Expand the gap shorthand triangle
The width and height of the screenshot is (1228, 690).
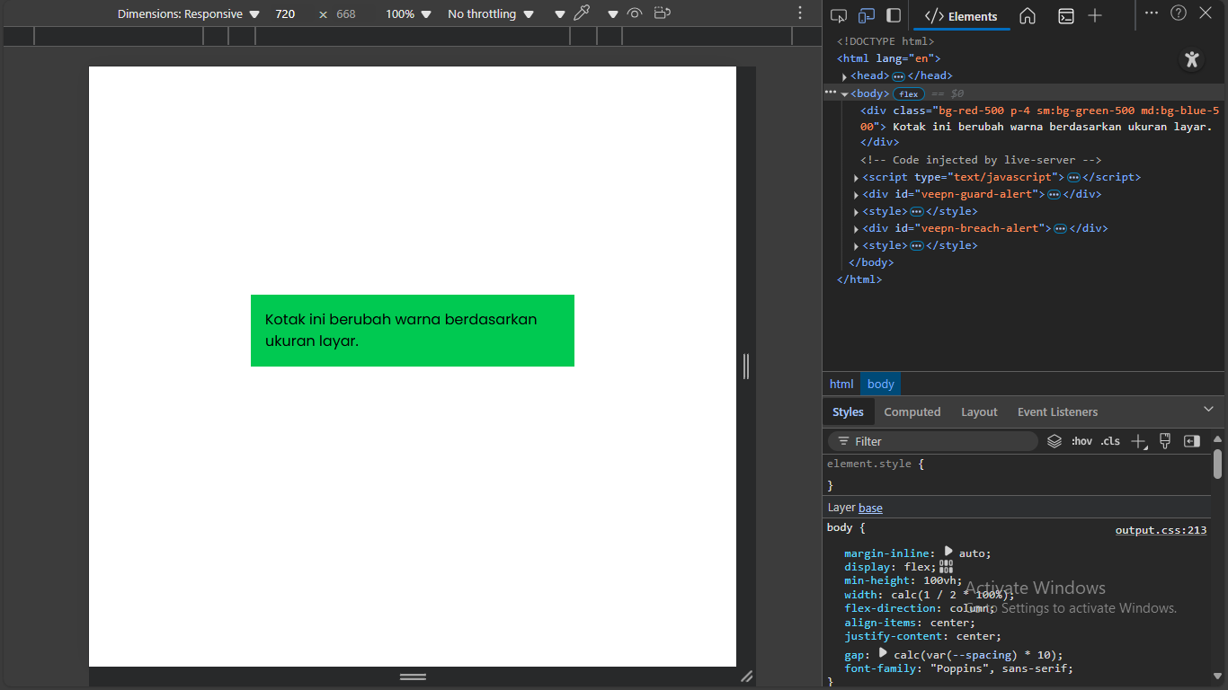(x=883, y=653)
